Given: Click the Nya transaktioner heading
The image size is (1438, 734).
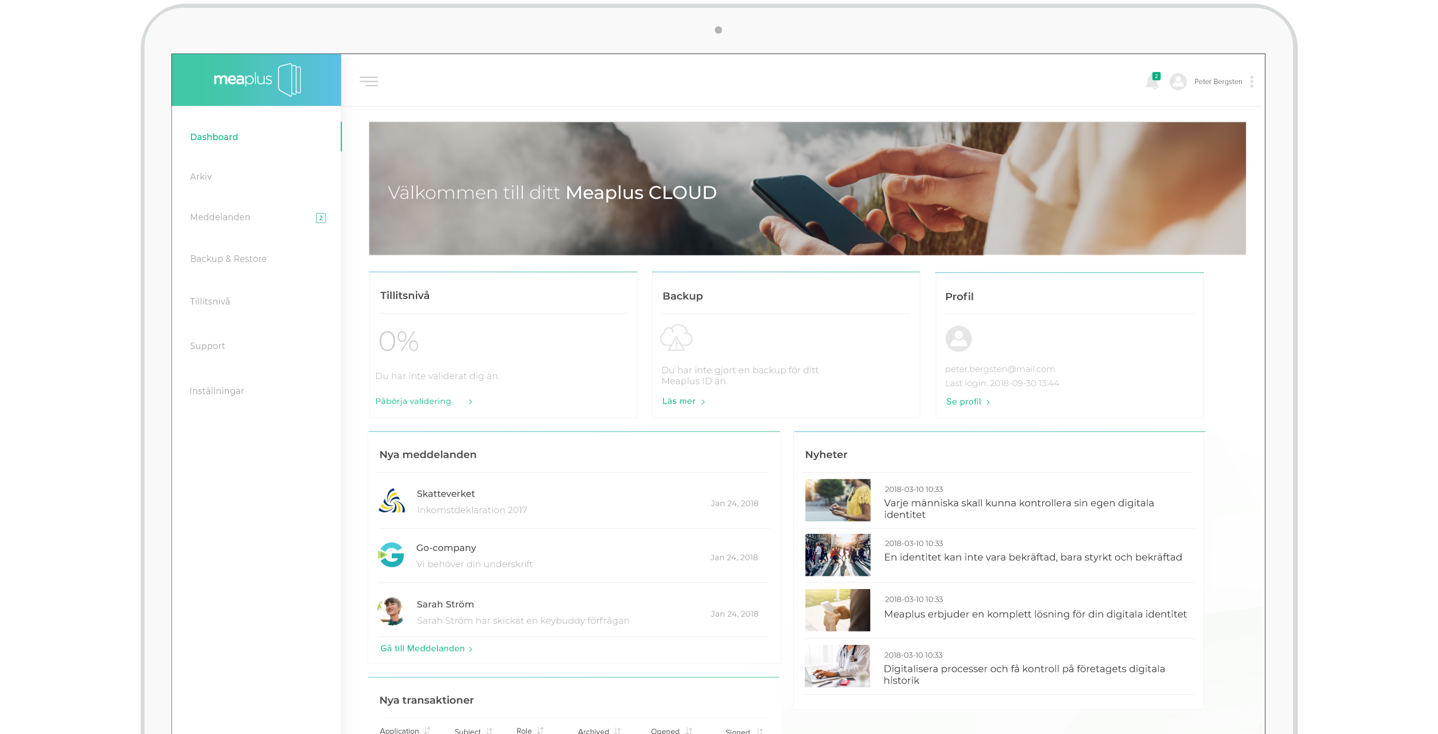Looking at the screenshot, I should pos(426,700).
